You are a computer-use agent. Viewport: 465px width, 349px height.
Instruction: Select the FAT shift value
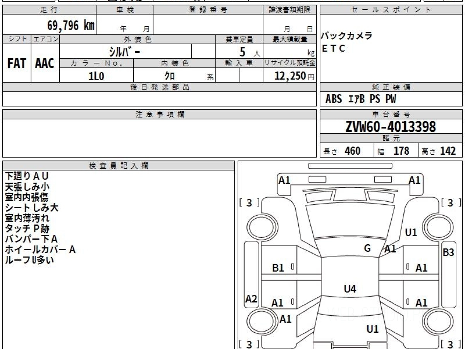(x=17, y=64)
